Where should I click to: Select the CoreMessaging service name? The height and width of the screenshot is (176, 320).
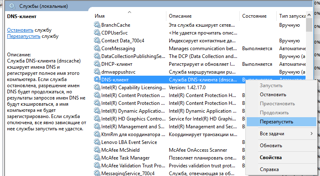pos(118,49)
